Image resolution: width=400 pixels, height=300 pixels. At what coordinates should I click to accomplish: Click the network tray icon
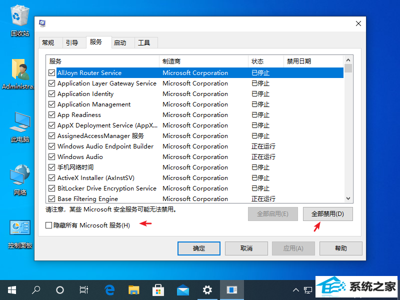click(307, 290)
